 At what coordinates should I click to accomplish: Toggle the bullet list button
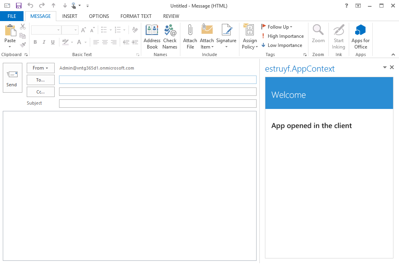click(104, 30)
